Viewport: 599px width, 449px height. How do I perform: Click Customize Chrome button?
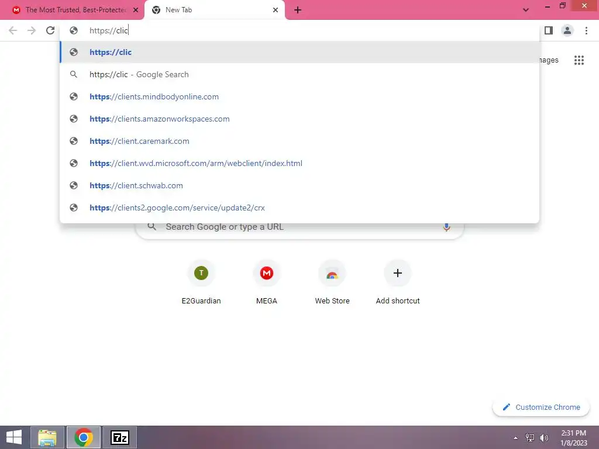[x=541, y=407]
